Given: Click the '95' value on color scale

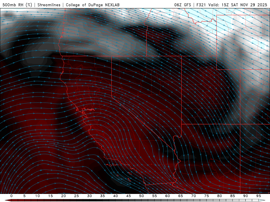Looking at the screenshot, I should click(259, 196).
